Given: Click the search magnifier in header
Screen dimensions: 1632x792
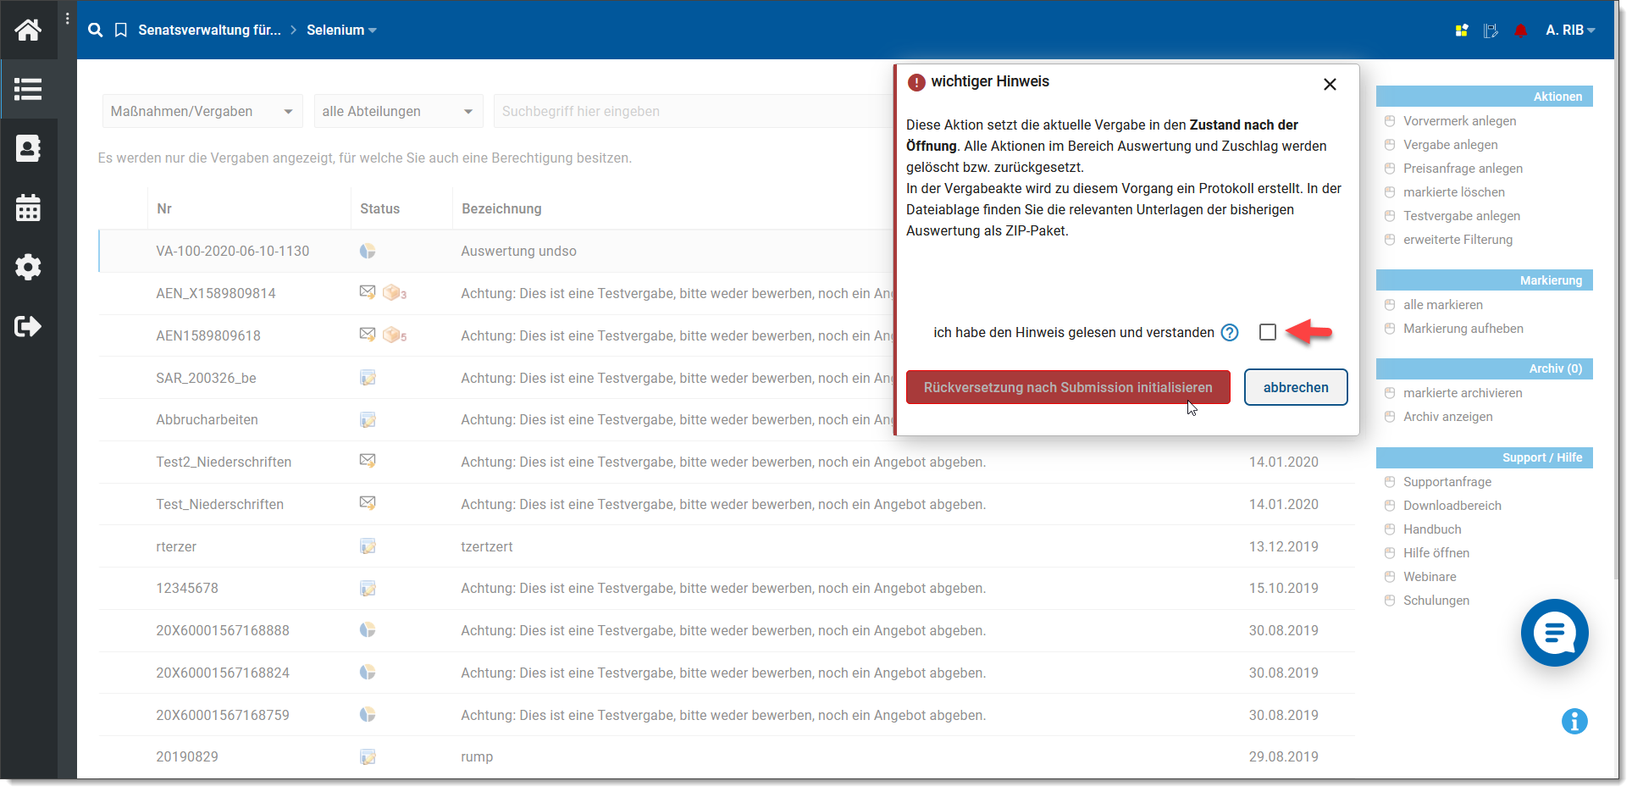Looking at the screenshot, I should [x=96, y=30].
